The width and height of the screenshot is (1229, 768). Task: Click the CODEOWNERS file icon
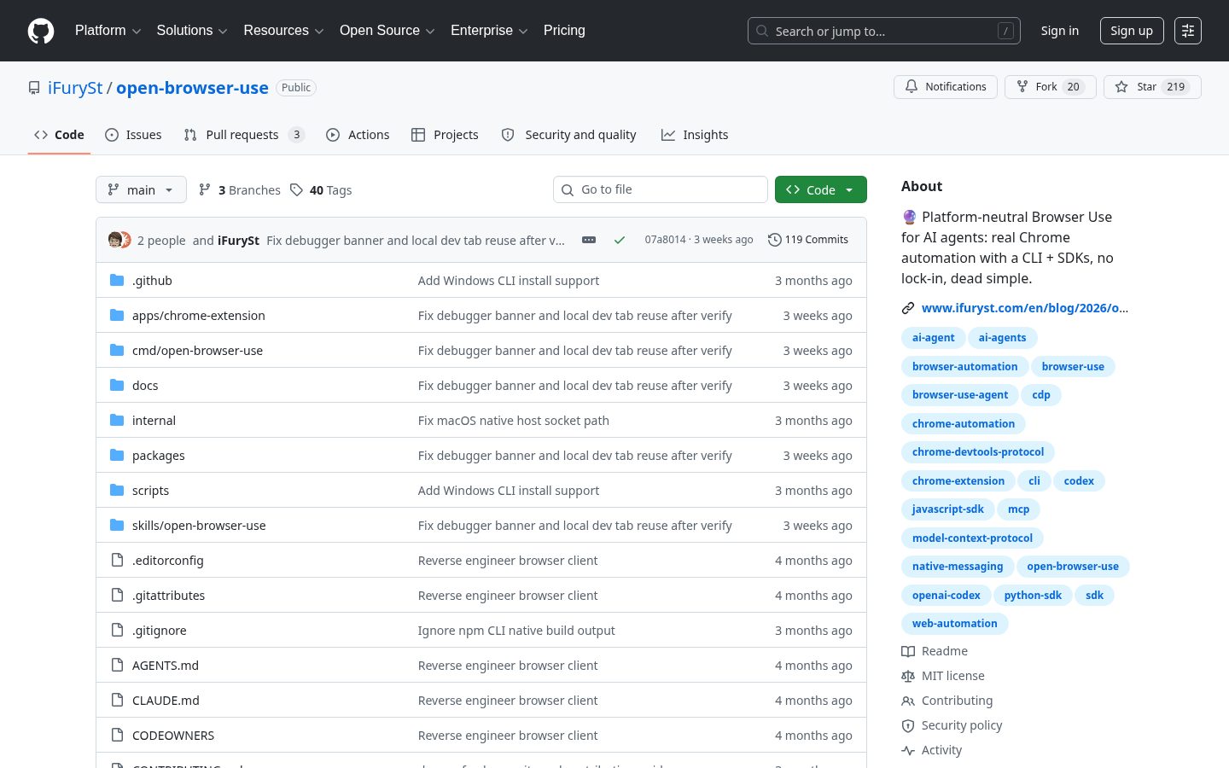click(x=117, y=735)
